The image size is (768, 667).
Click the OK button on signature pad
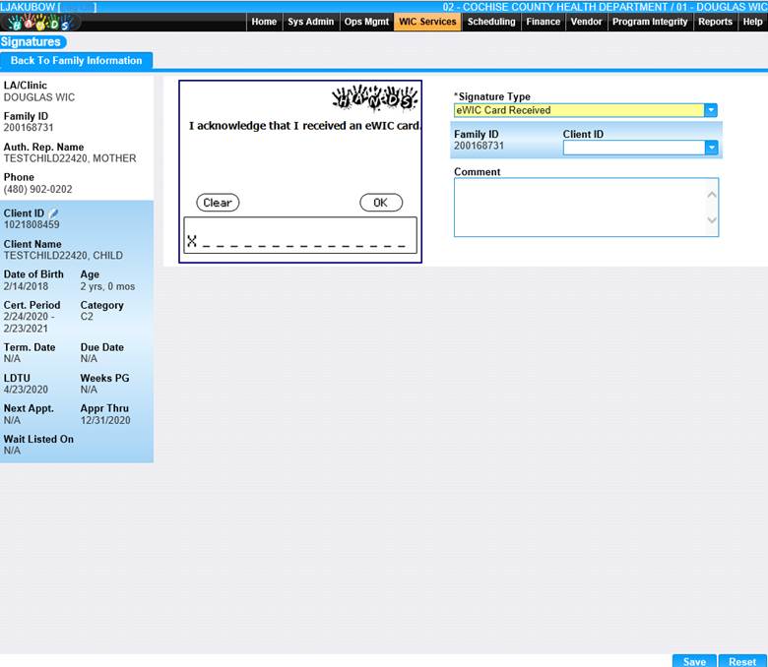tap(381, 203)
